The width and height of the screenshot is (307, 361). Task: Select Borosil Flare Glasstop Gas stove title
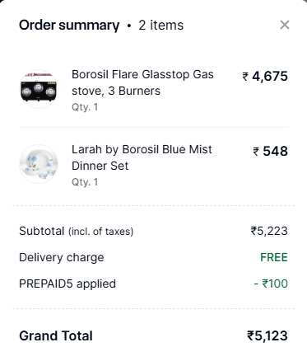tap(142, 82)
